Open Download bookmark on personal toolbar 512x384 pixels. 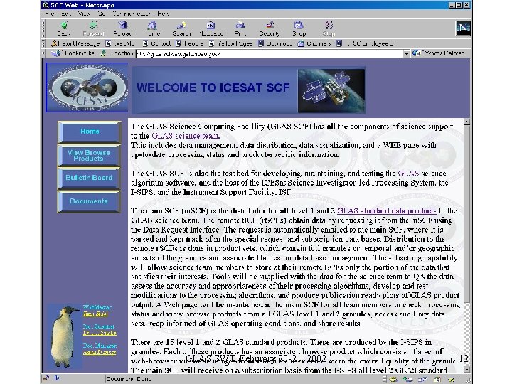(275, 43)
